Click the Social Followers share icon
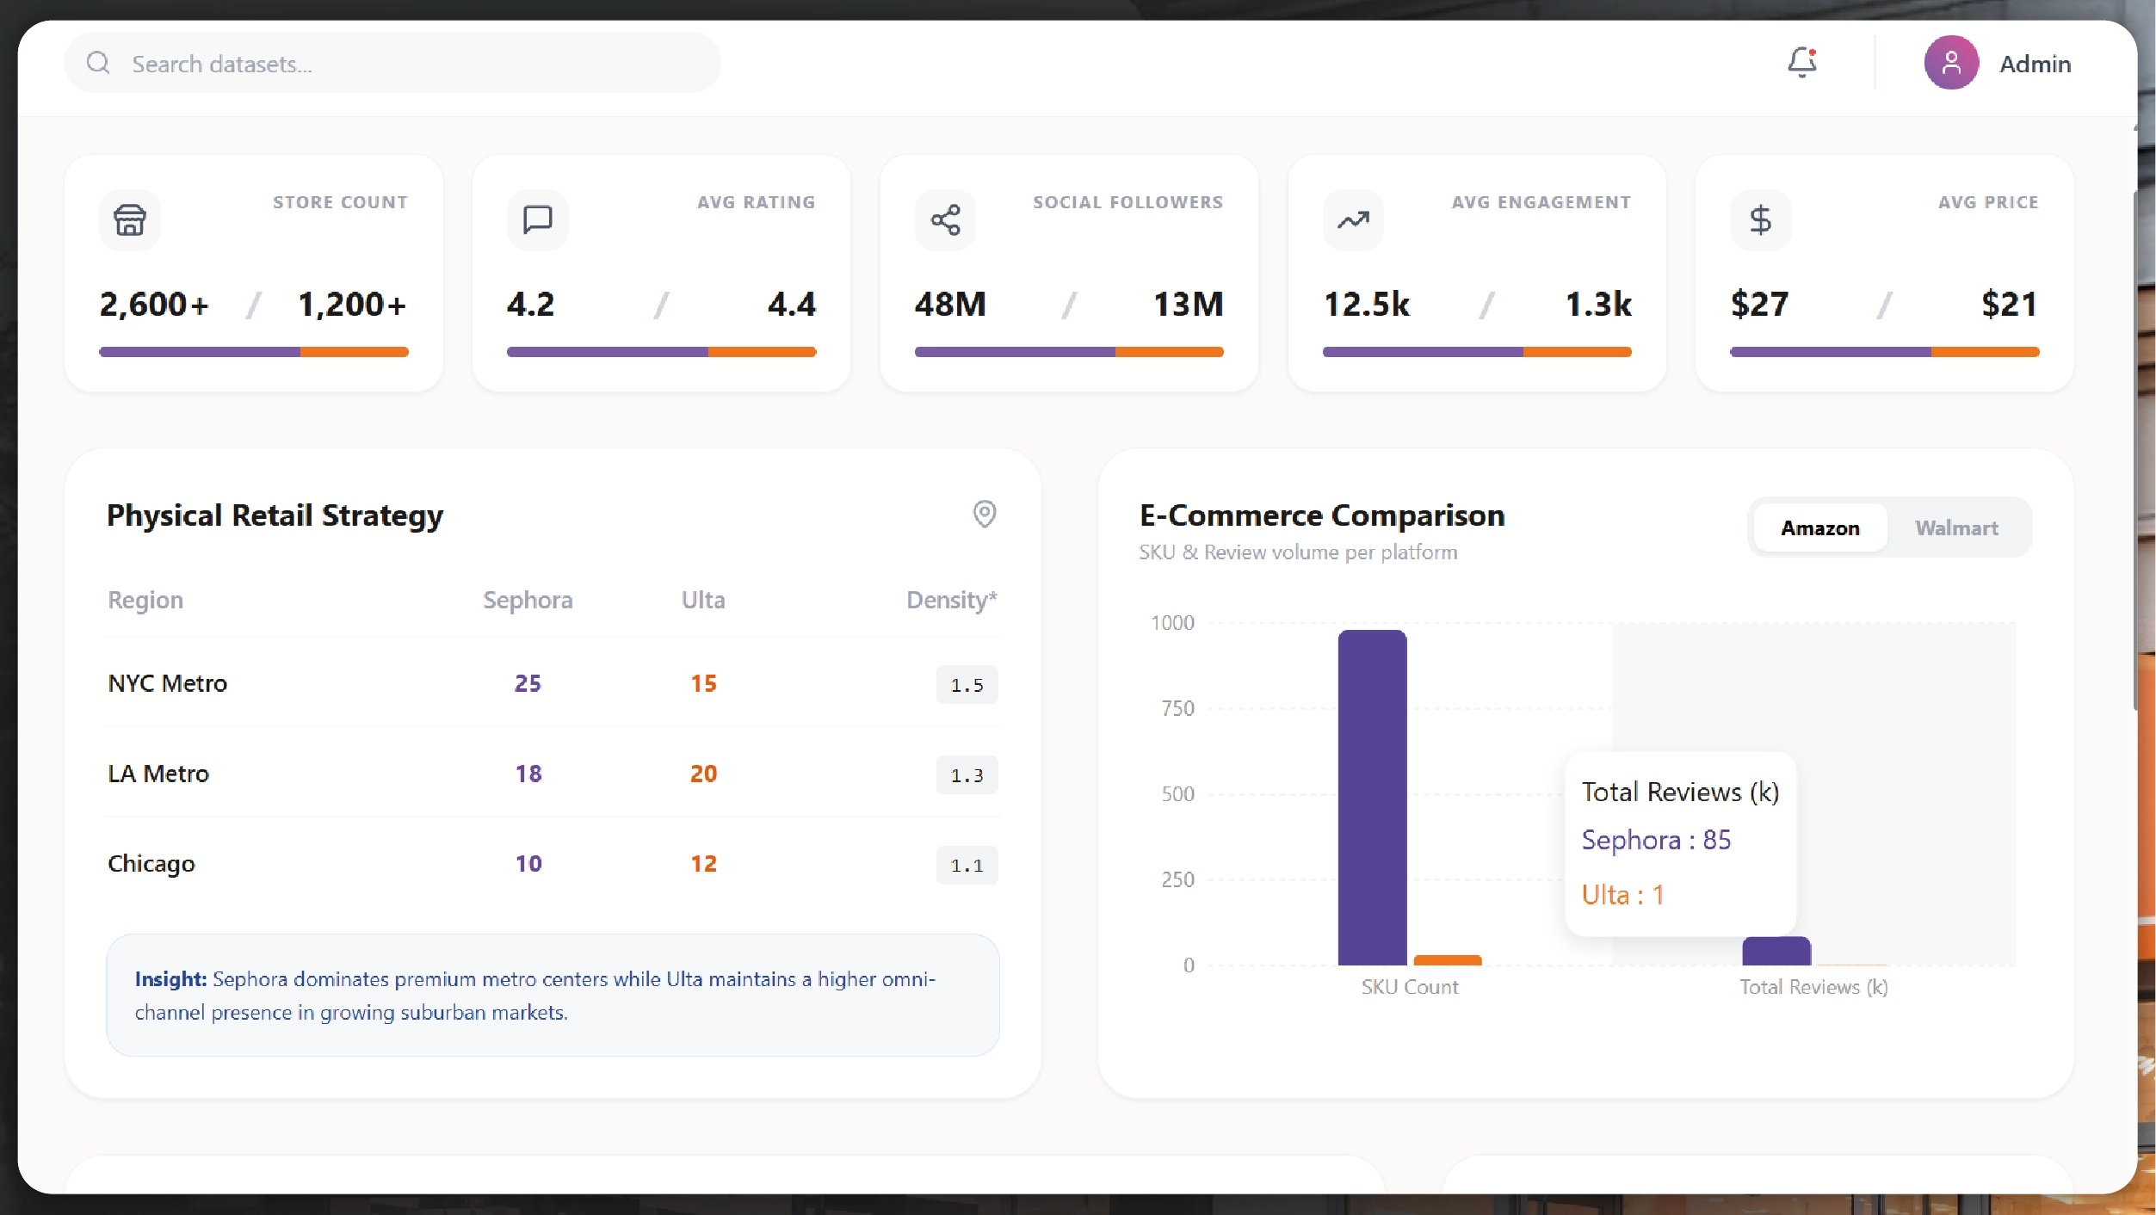Viewport: 2156px width, 1215px height. pos(945,220)
